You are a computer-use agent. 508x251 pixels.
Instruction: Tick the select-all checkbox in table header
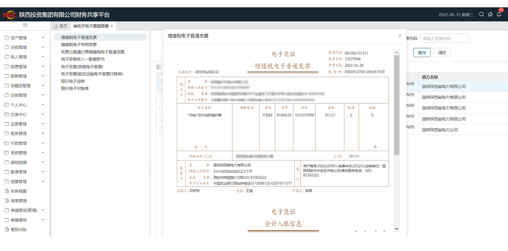tap(161, 77)
